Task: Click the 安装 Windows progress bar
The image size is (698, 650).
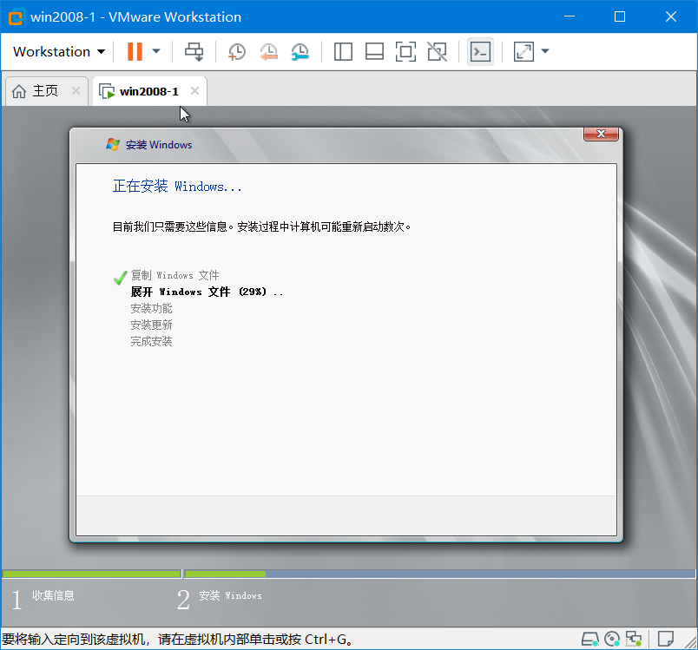Action: coord(440,574)
